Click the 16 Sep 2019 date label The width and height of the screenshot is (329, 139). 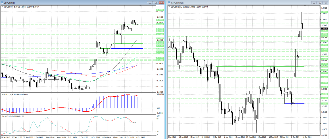click(273, 137)
